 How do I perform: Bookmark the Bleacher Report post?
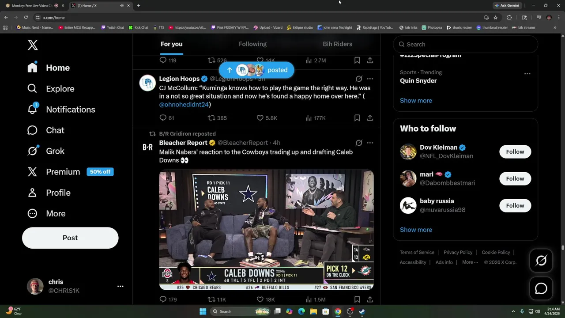357,299
